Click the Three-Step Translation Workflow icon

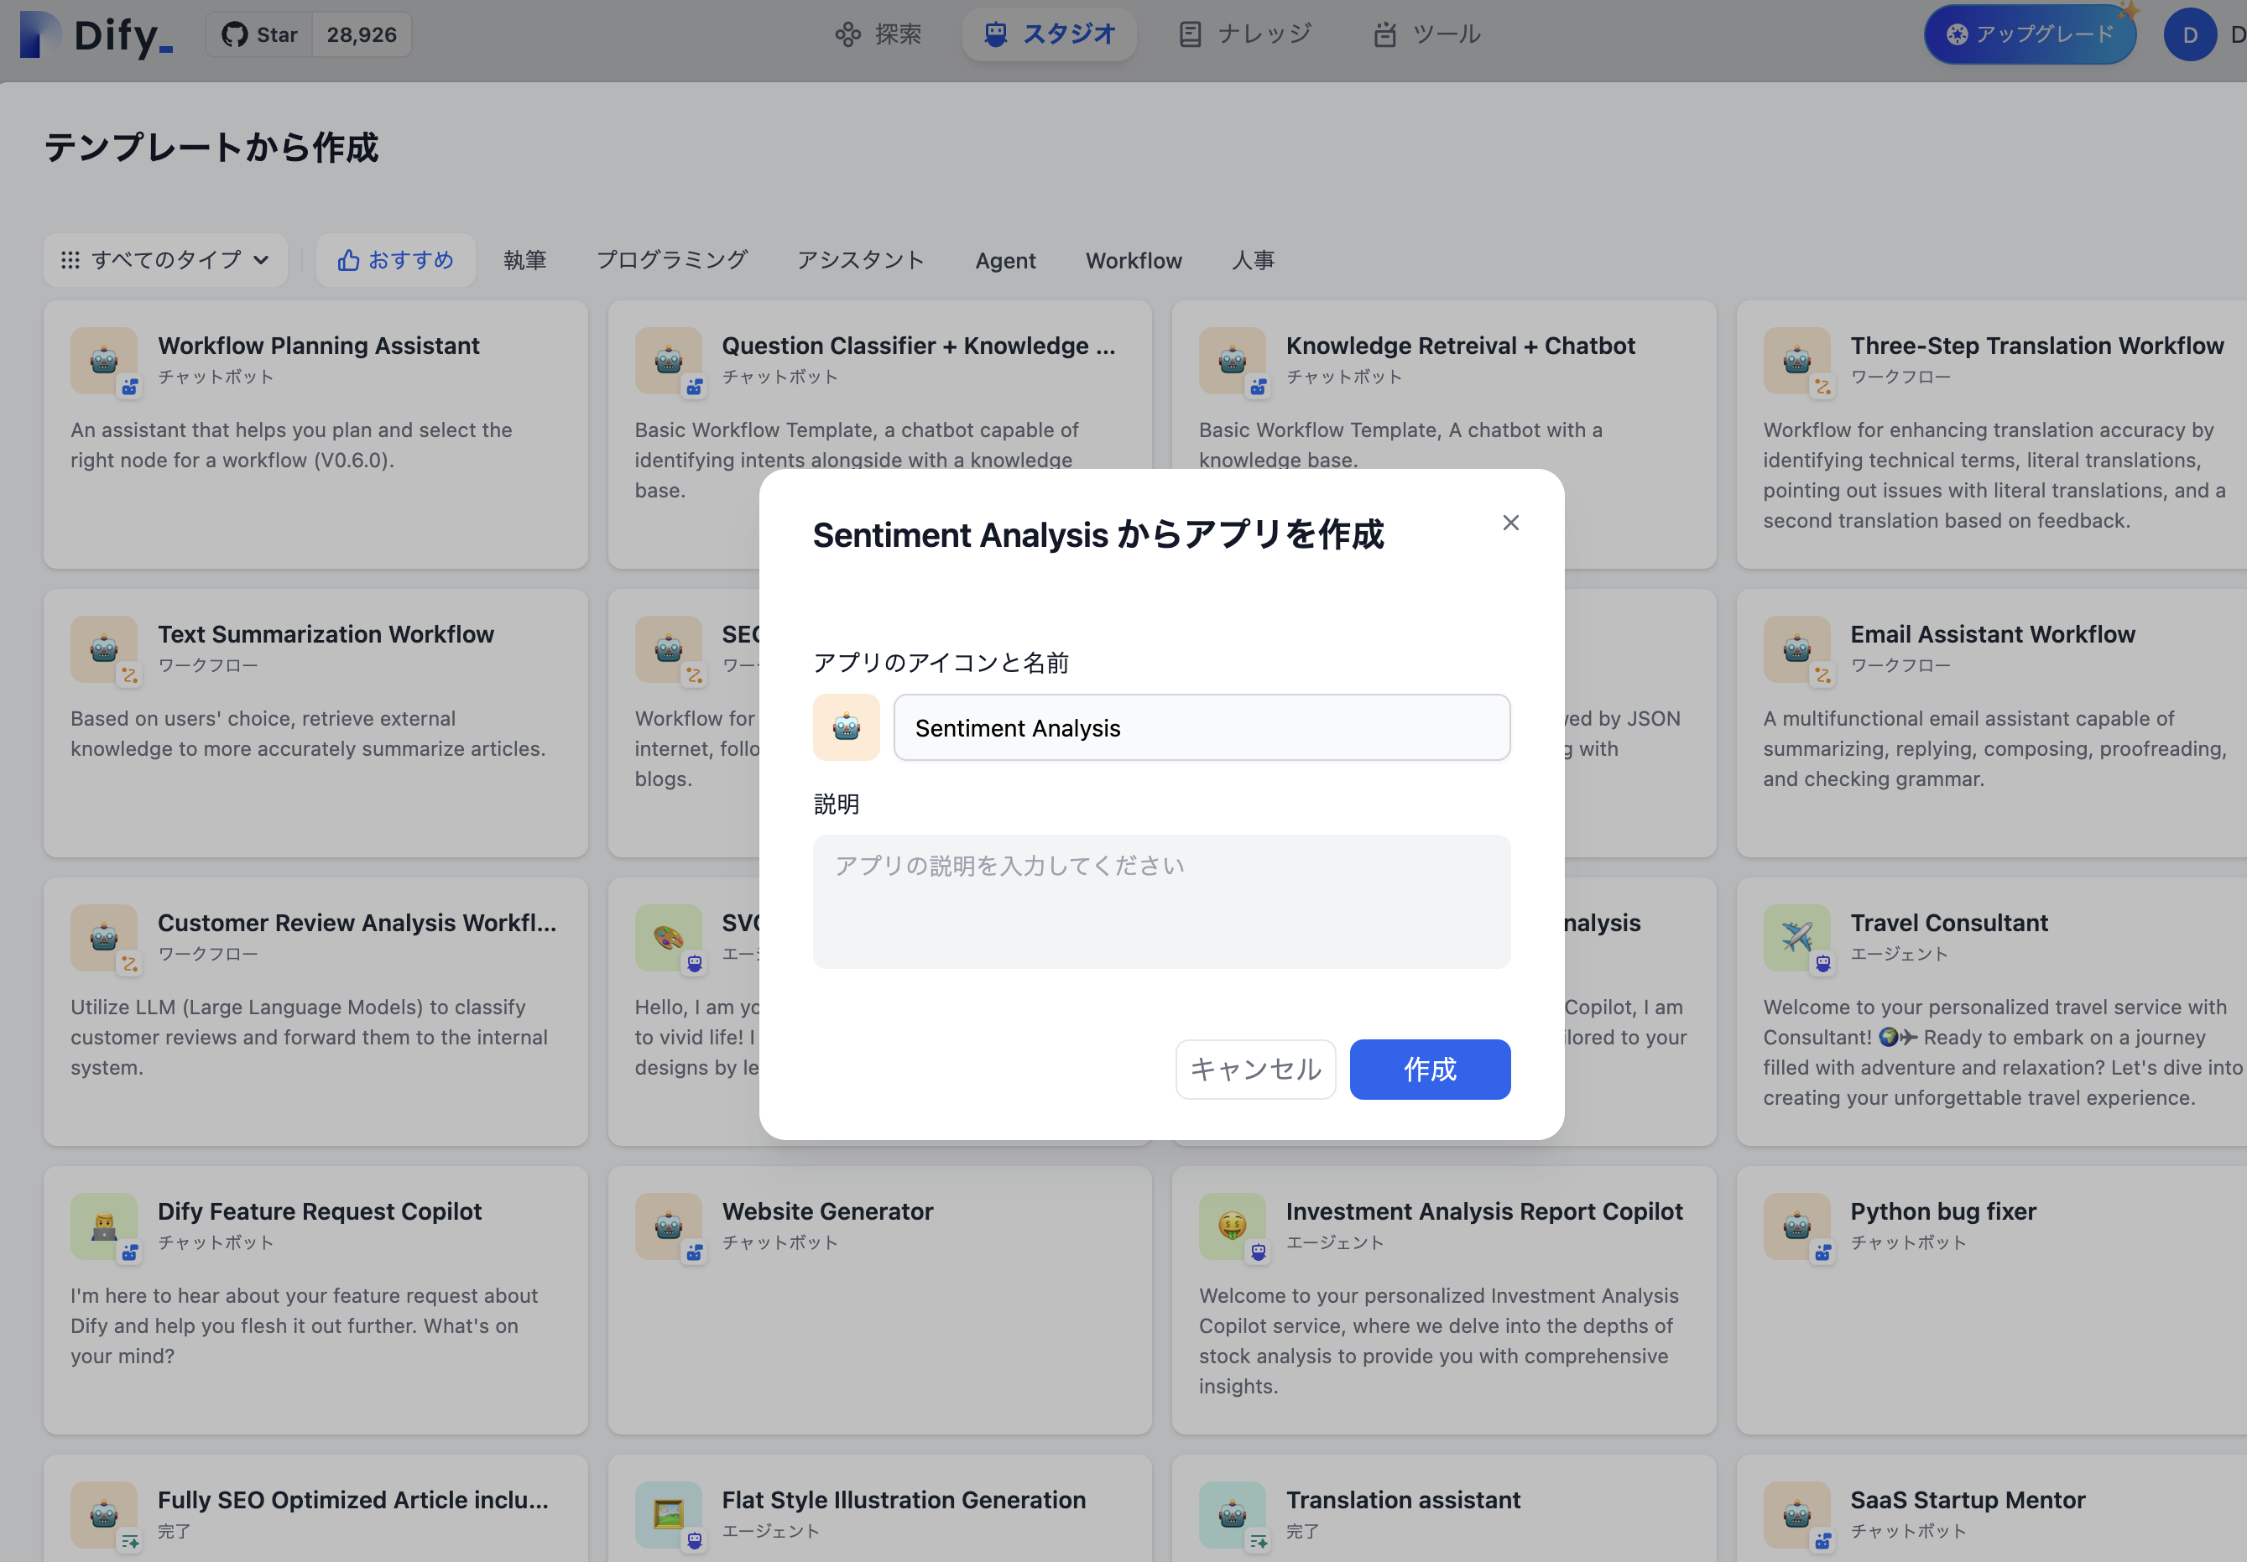[1796, 360]
